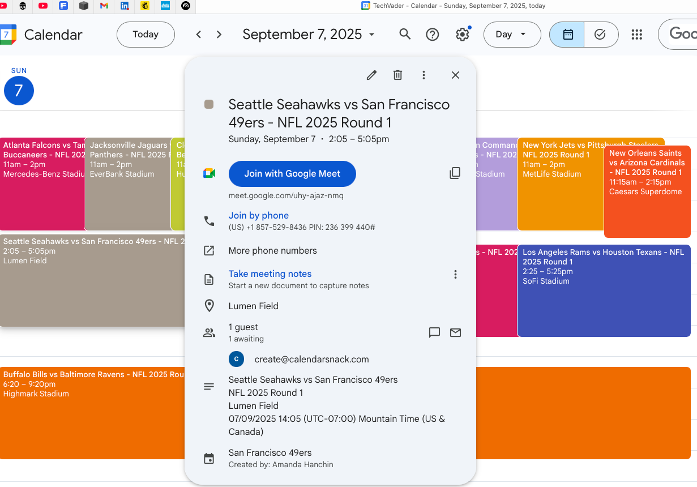This screenshot has height=487, width=697.
Task: Click the '1 guest' count text
Action: pyautogui.click(x=243, y=327)
